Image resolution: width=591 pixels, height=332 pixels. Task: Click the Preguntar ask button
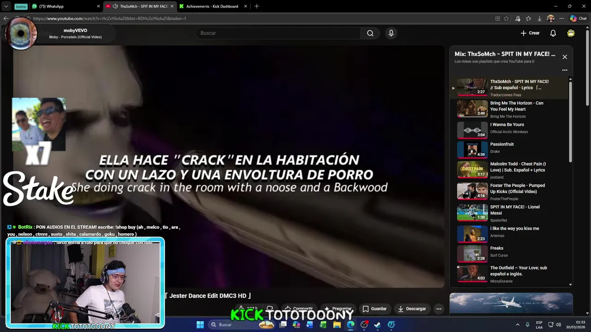pos(338,308)
